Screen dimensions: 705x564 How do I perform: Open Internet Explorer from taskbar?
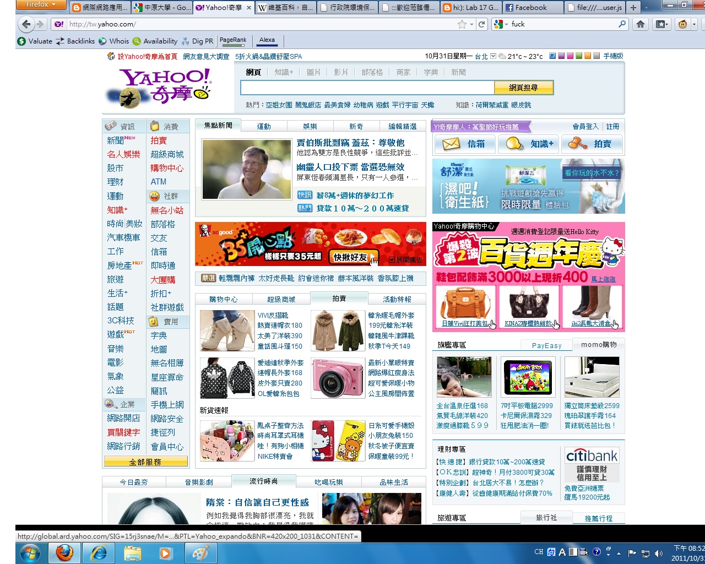(99, 552)
